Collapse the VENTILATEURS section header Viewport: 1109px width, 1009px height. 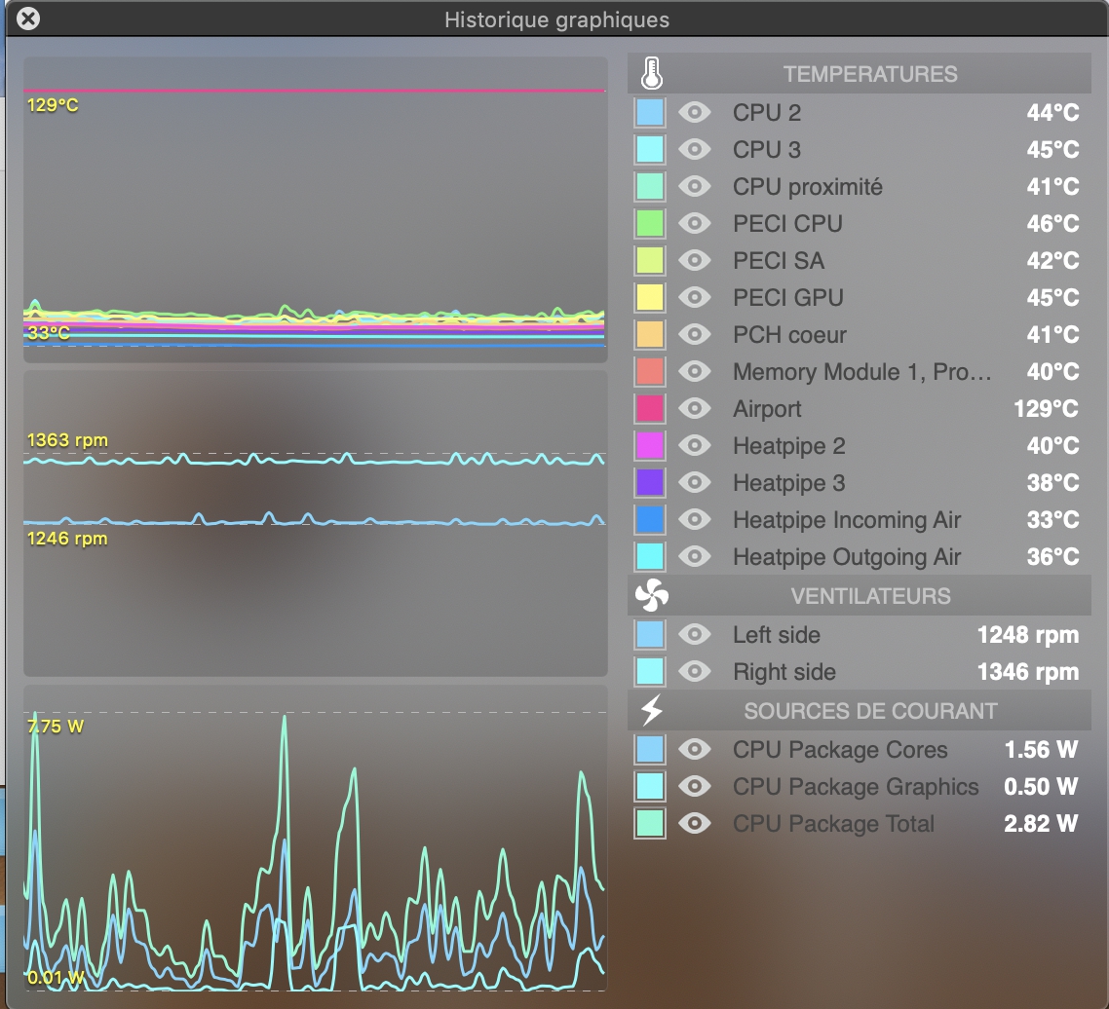[870, 596]
